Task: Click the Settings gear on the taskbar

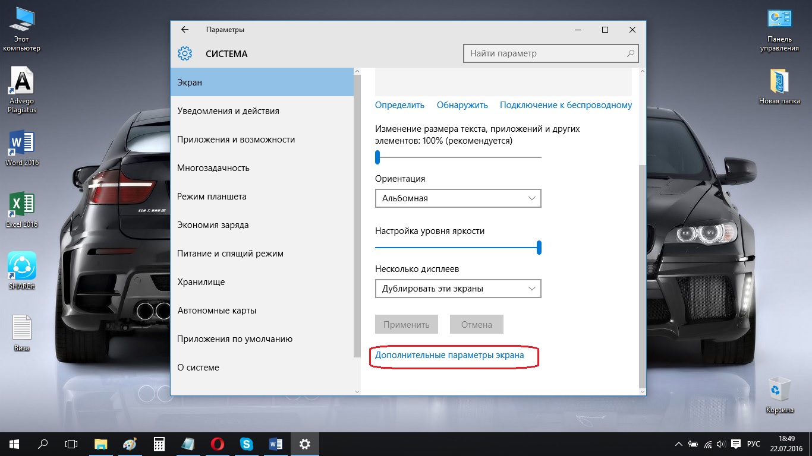Action: tap(304, 444)
